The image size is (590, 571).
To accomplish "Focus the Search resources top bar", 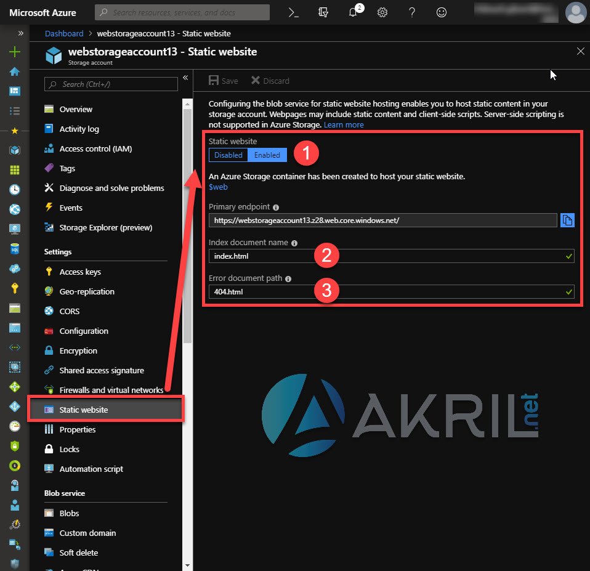I will pyautogui.click(x=182, y=12).
